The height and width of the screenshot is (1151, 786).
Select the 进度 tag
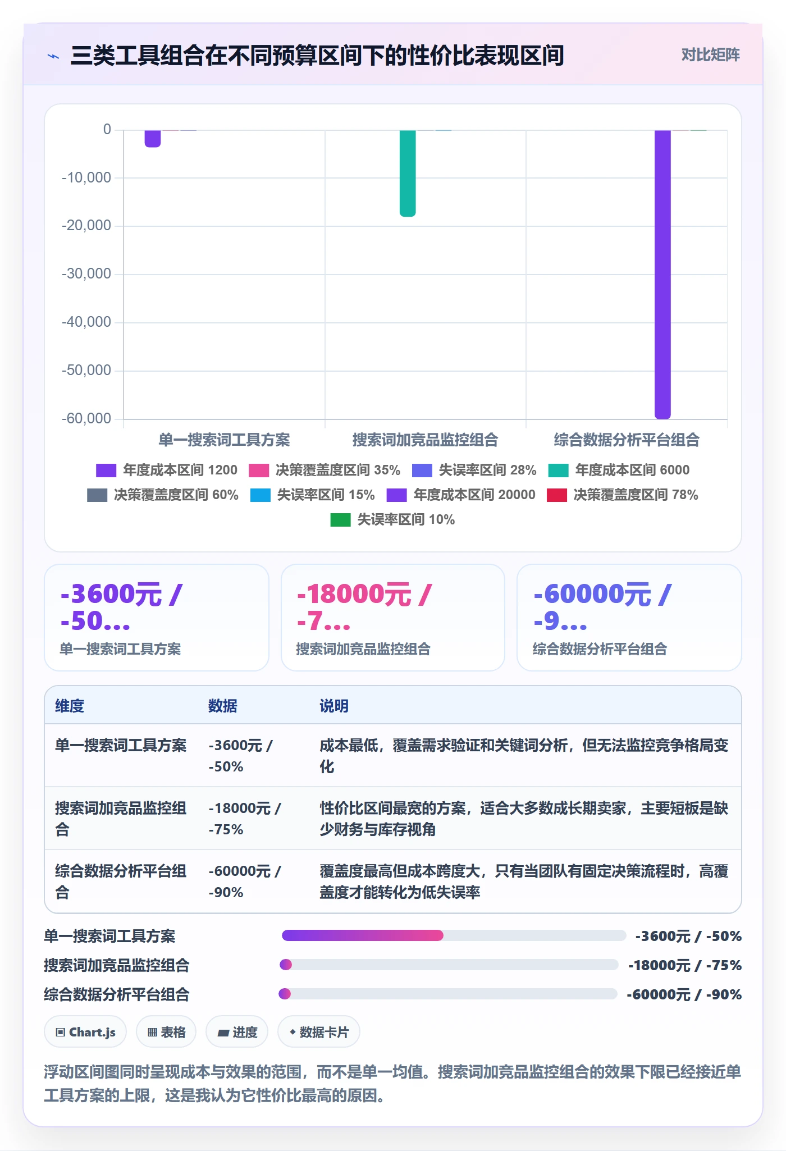(x=237, y=1032)
